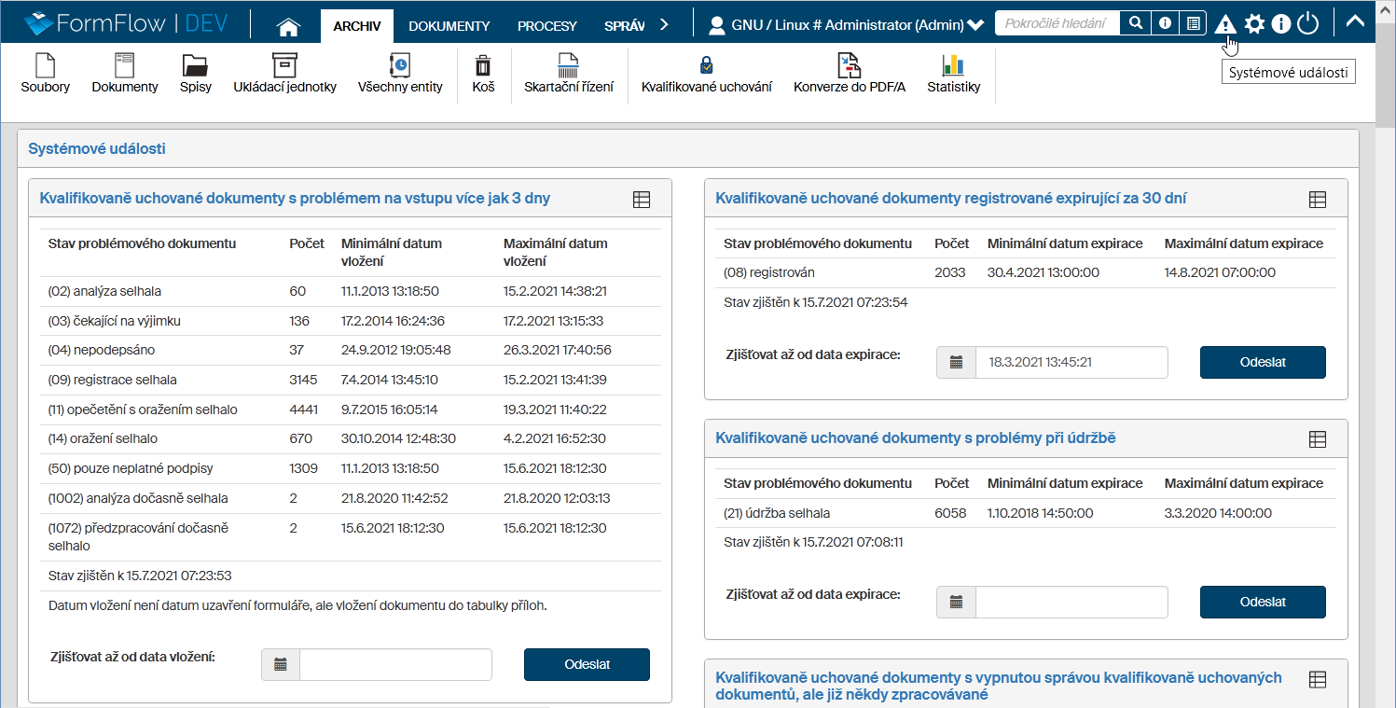The image size is (1396, 708).
Task: Open Kvalifikované uchování
Action: tap(706, 74)
